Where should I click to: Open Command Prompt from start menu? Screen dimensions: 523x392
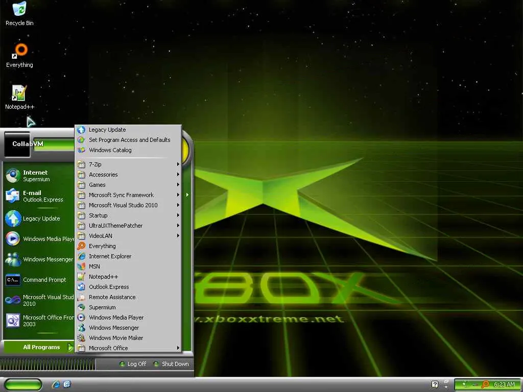[39, 280]
